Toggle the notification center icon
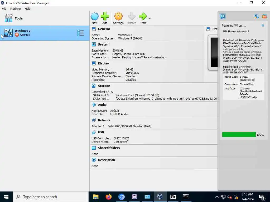 pos(223,16)
